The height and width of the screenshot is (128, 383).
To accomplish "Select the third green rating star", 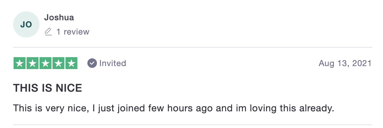I will pos(45,63).
